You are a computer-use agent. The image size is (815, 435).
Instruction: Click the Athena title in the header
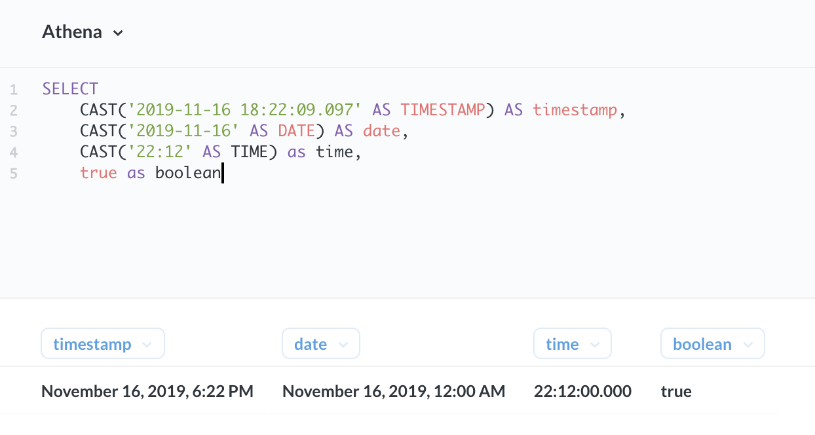click(x=72, y=31)
